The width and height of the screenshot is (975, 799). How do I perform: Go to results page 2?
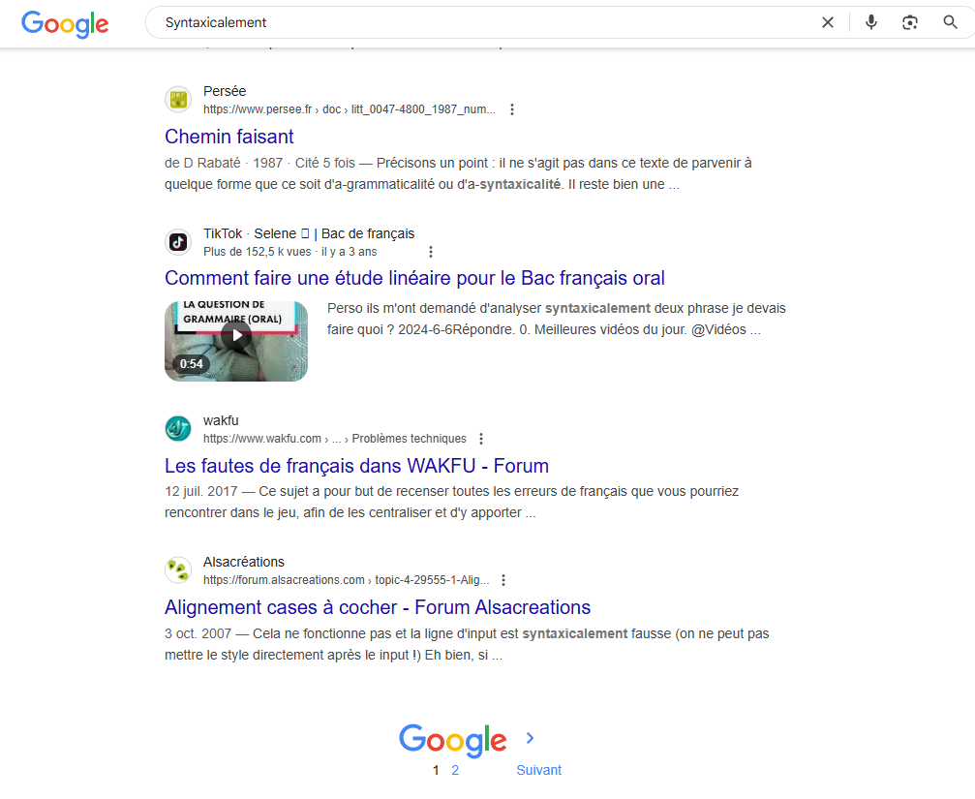(455, 770)
